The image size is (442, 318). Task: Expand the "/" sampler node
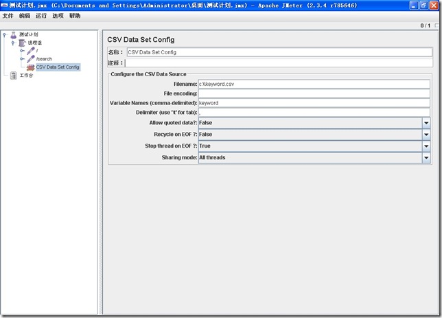[x=22, y=51]
